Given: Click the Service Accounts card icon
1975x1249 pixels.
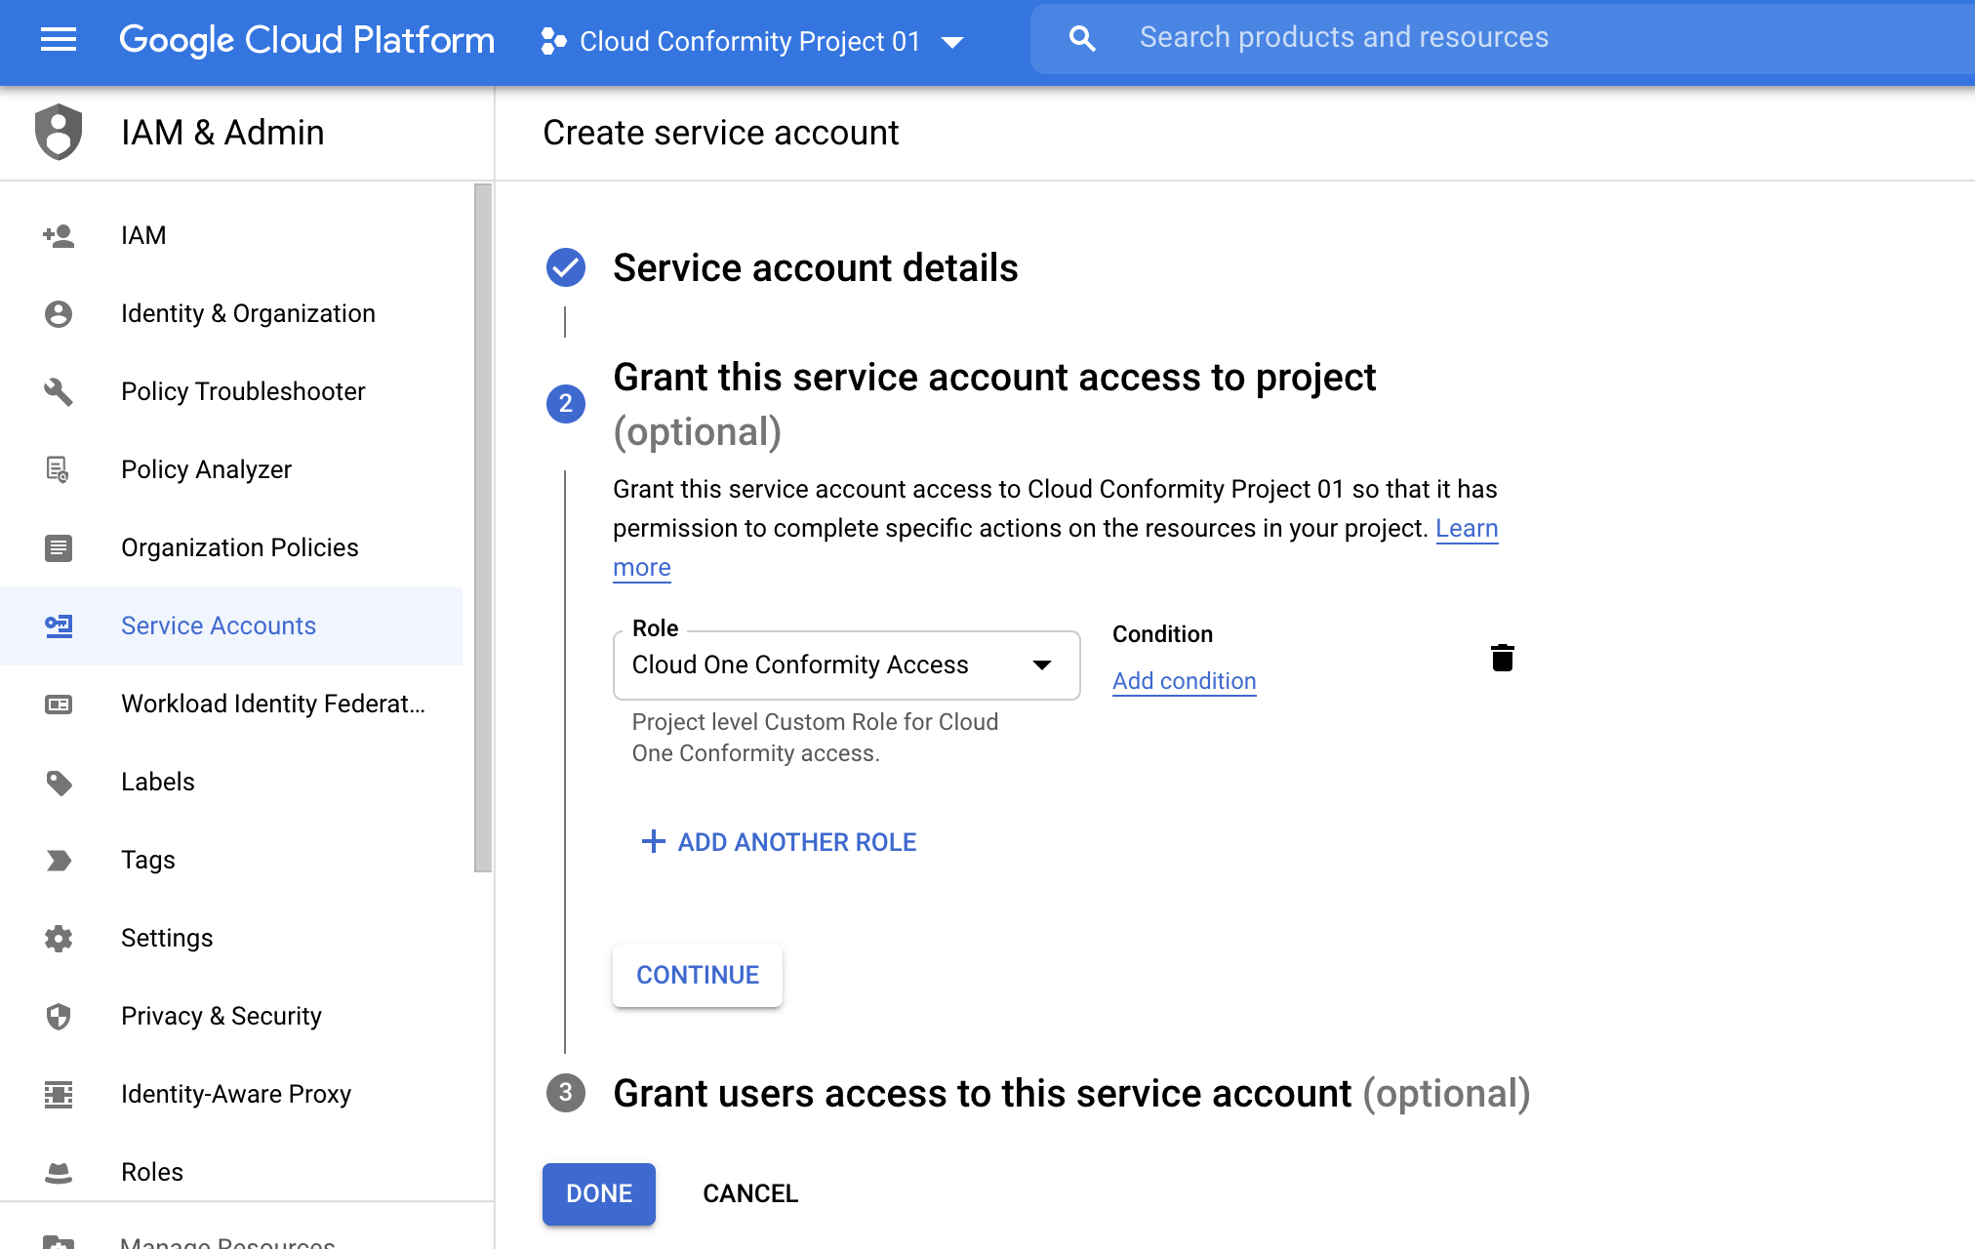Looking at the screenshot, I should click(59, 624).
